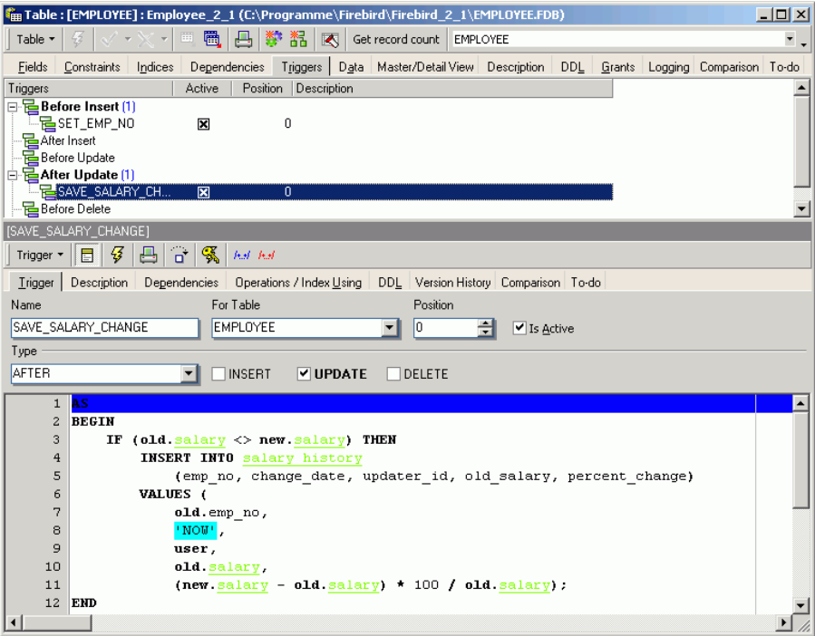Enable the INSERT trigger event checkbox
Screen dimensions: 815x636
coord(218,373)
